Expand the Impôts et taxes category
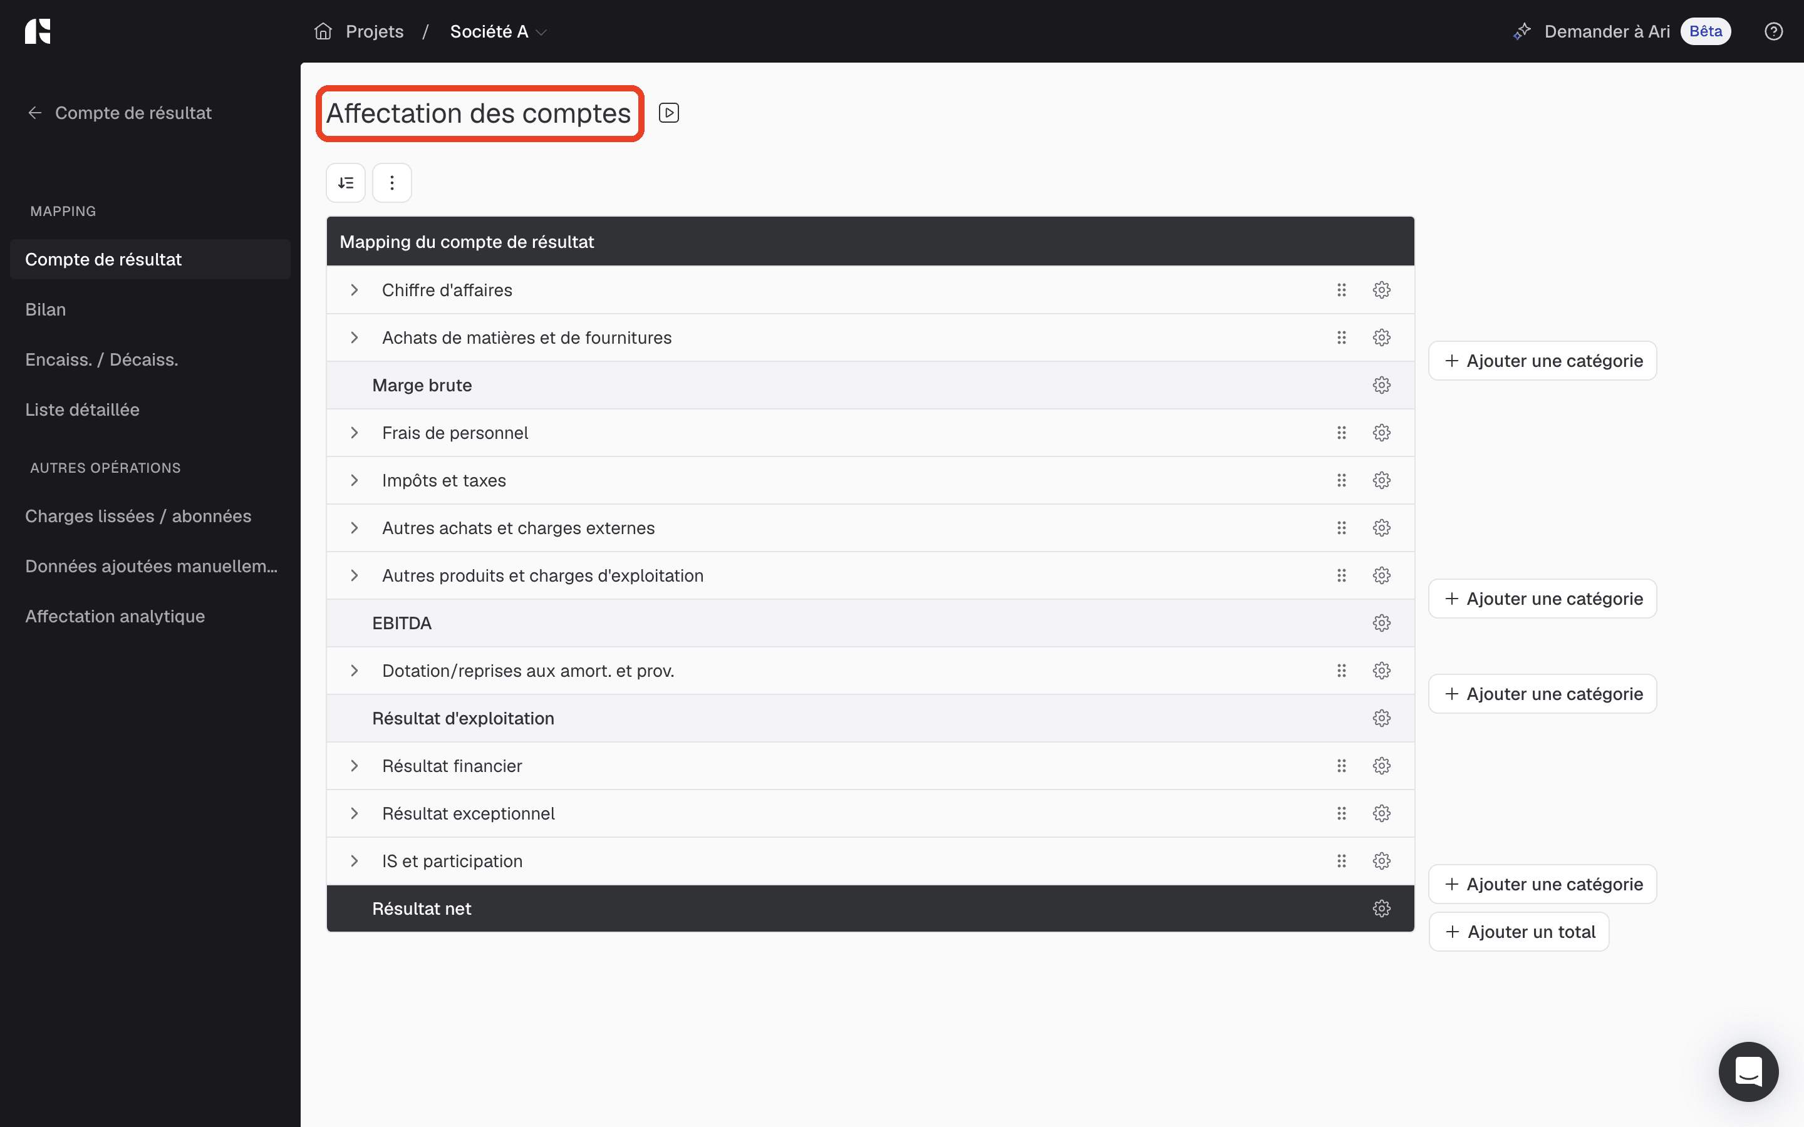The image size is (1804, 1127). [x=355, y=481]
